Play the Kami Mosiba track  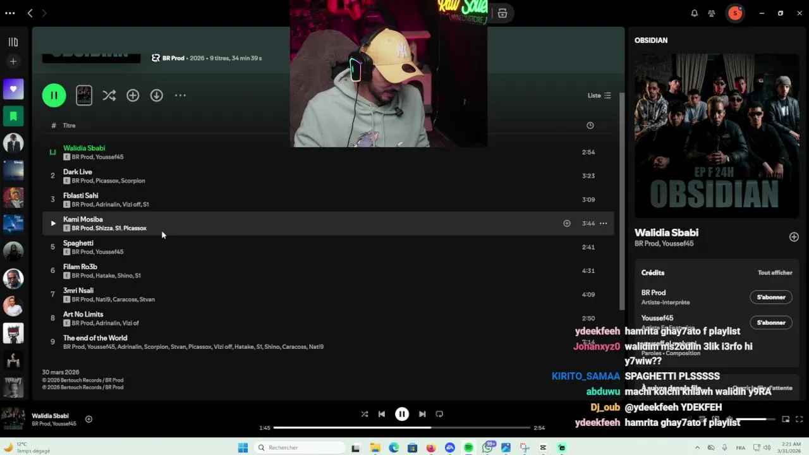[53, 223]
